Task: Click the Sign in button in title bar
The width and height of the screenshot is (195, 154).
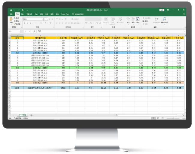Action: pos(162,10)
